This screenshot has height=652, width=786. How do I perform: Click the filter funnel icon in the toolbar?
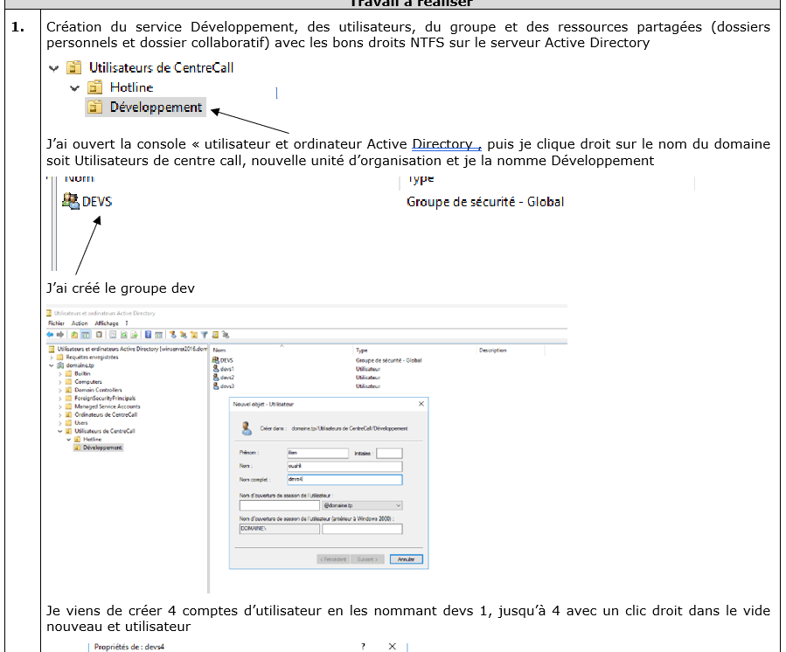pyautogui.click(x=204, y=335)
